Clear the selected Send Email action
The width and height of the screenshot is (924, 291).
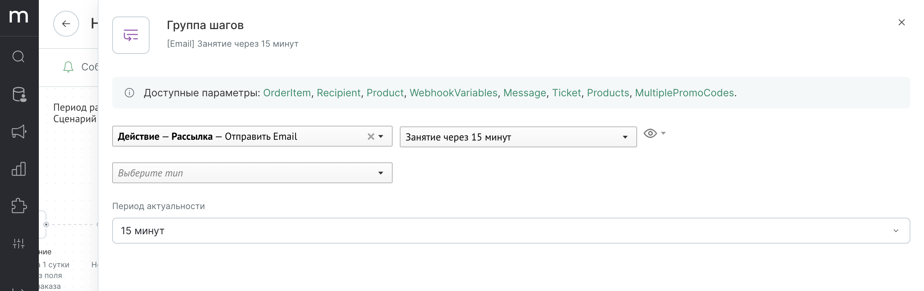coord(371,137)
